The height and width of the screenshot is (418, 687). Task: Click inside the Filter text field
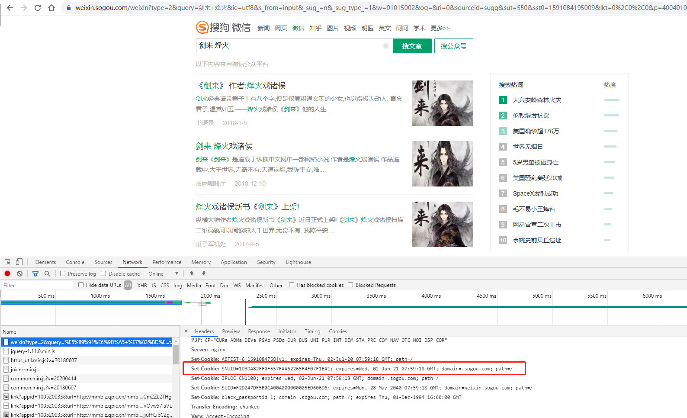click(x=37, y=285)
